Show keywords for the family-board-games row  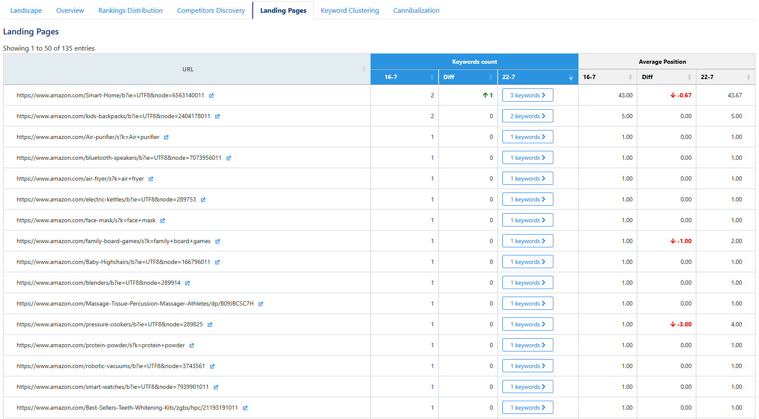point(527,241)
